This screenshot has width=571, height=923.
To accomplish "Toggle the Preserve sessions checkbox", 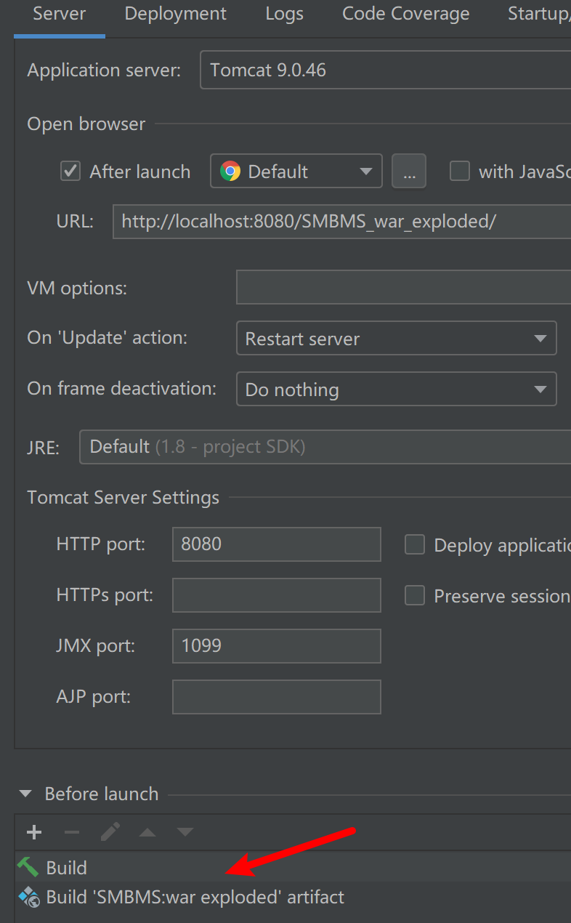I will point(415,596).
